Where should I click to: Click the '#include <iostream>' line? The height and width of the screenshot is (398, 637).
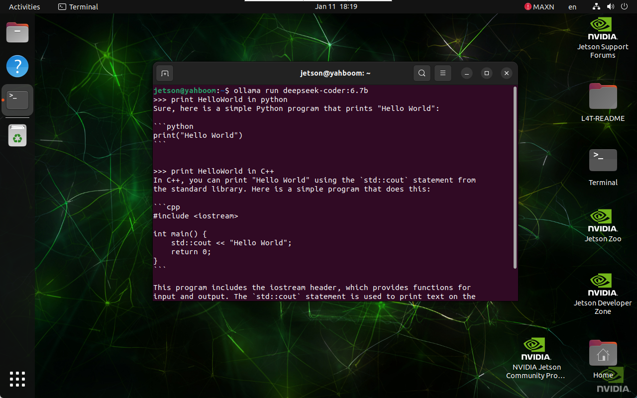(196, 216)
